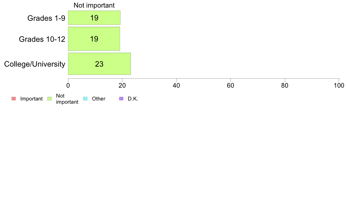Image resolution: width=347 pixels, height=215 pixels.
Task: Click the 100 tick label
Action: coord(339,86)
